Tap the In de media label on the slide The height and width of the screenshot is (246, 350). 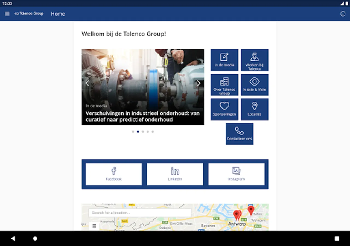(96, 106)
